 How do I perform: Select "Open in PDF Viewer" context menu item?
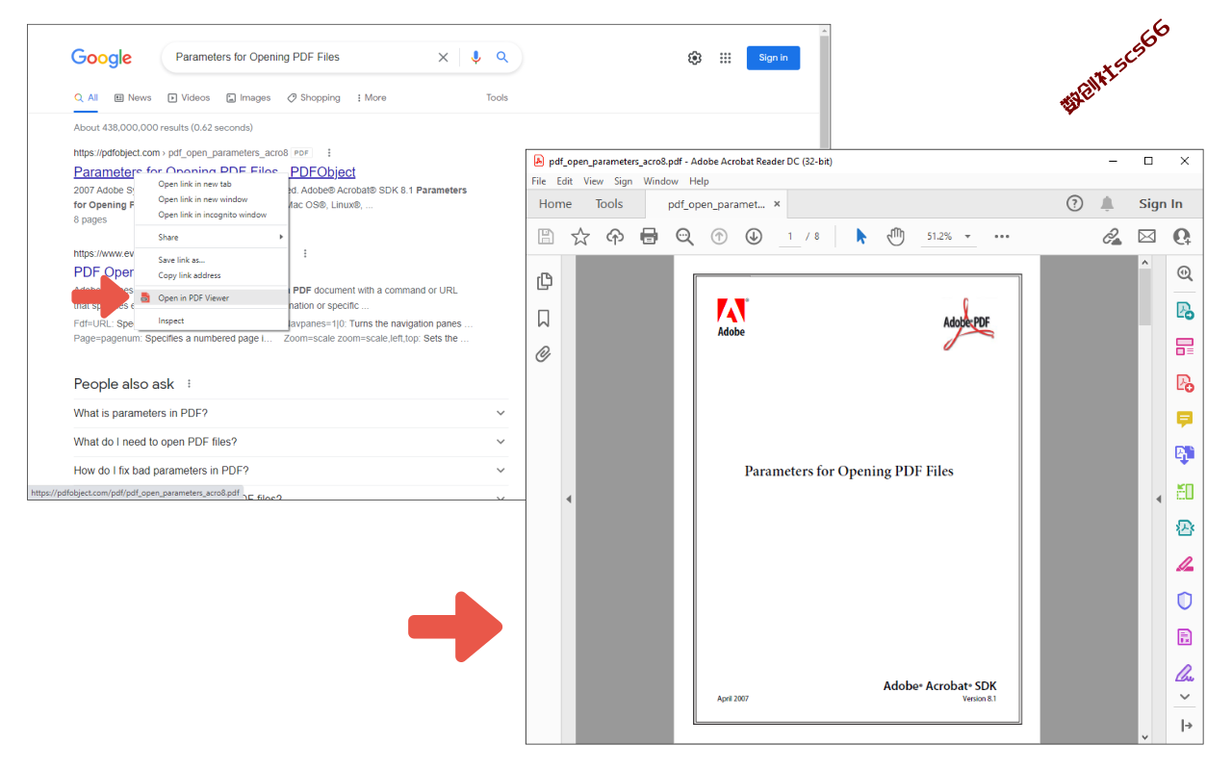(x=212, y=297)
